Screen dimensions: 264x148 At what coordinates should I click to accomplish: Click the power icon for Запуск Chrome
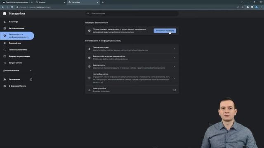point(5,63)
